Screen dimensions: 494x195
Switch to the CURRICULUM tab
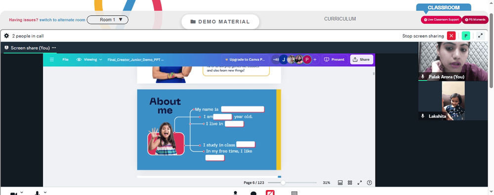pos(340,19)
